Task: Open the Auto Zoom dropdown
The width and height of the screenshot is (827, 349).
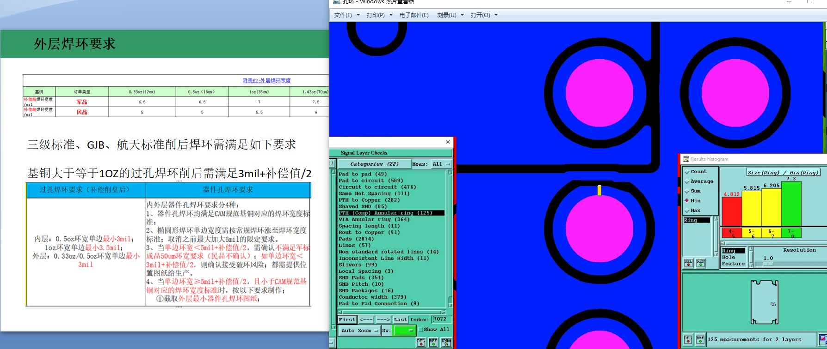Action: pos(359,331)
